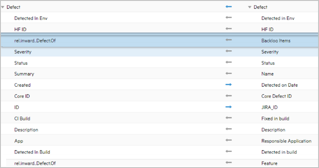
Task: Select the 'Core ID' field
Action: 22,96
